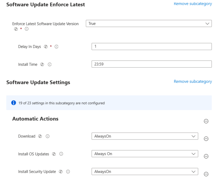Click the Software Update Enforce Latest heading
This screenshot has width=222, height=180.
(46, 5)
